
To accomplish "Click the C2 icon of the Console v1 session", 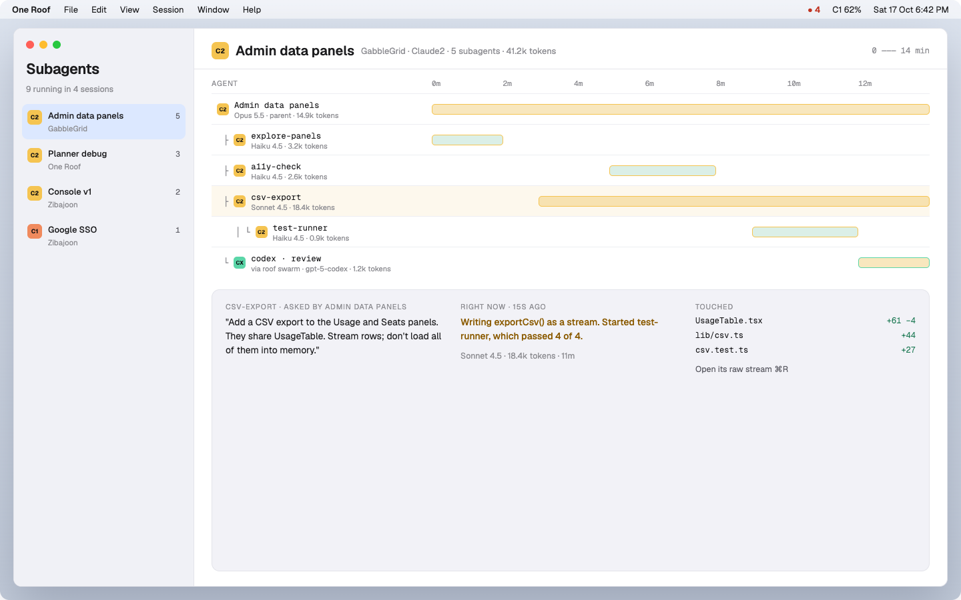I will tap(35, 193).
